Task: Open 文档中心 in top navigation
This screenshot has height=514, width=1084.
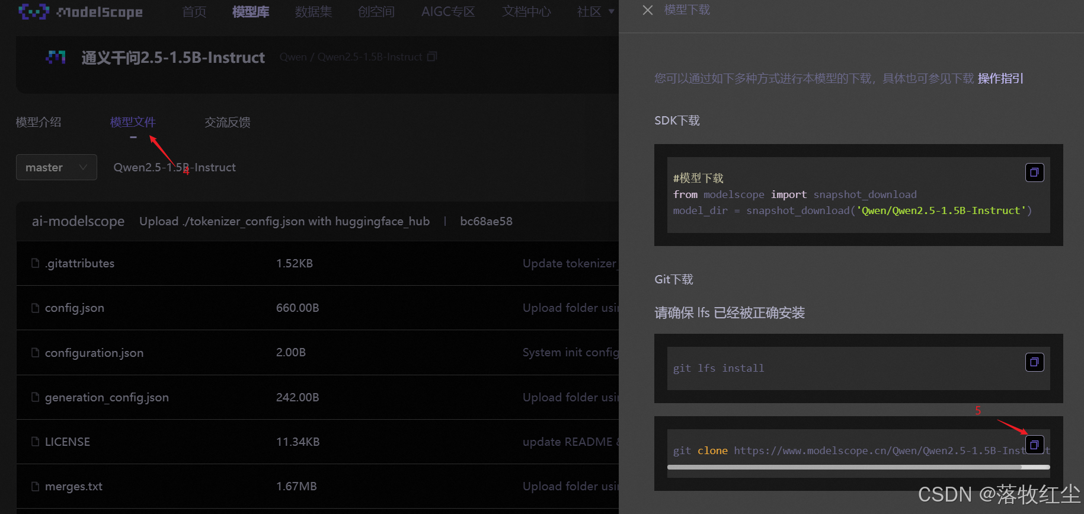Action: (526, 12)
